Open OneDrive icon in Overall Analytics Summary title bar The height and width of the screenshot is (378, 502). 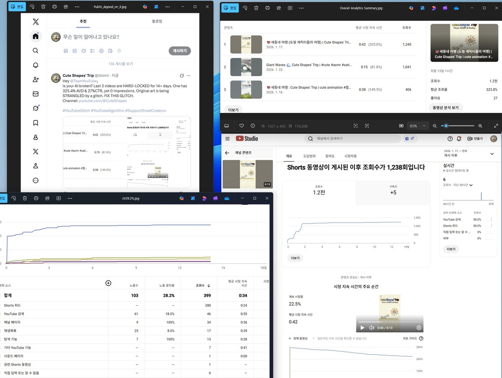coord(456,8)
